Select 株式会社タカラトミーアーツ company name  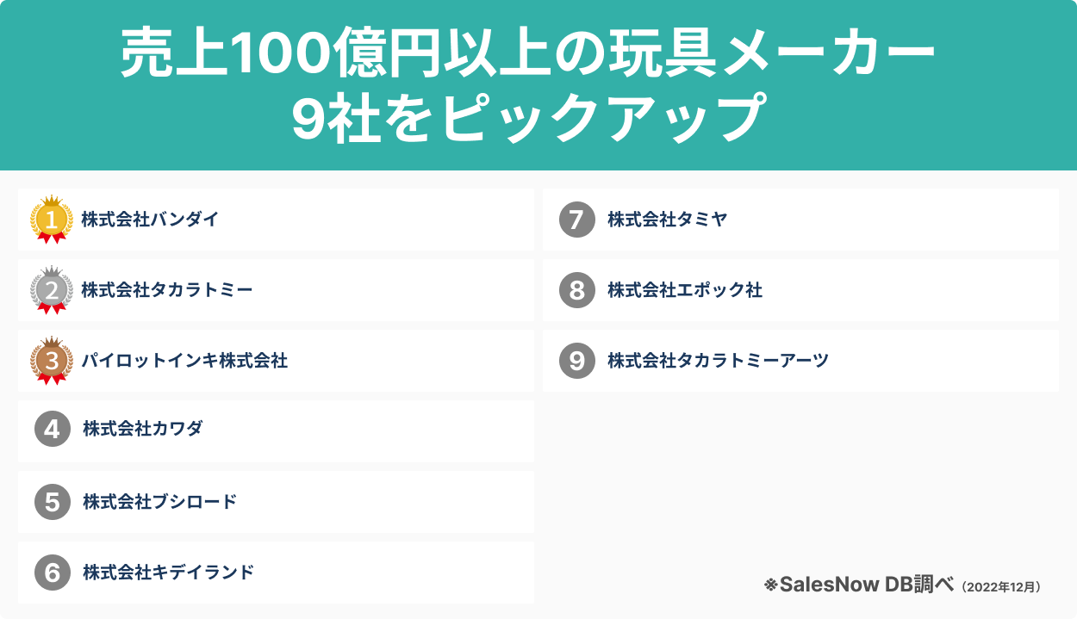pos(718,361)
